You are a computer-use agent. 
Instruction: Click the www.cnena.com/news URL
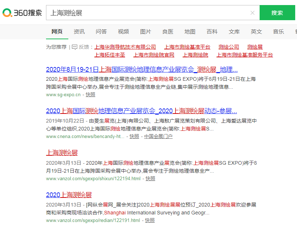(85, 137)
